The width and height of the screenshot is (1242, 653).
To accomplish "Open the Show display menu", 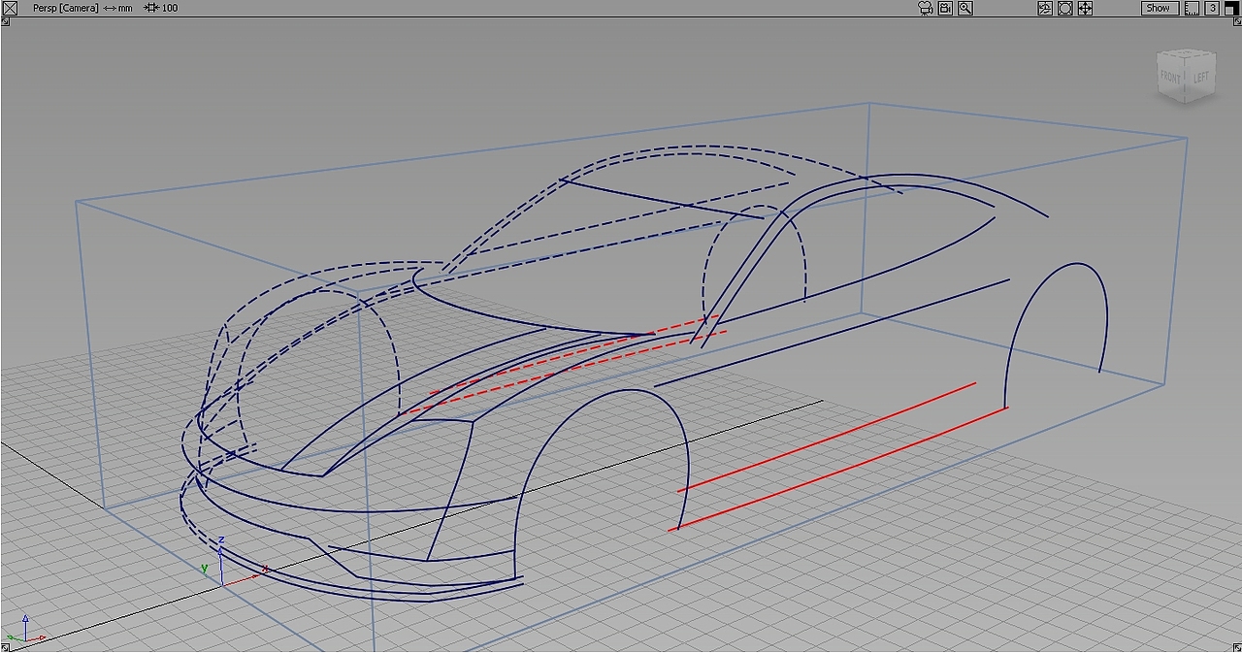I will point(1159,7).
